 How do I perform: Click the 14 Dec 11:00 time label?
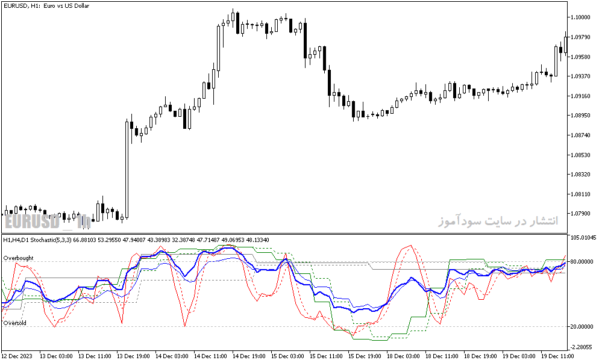pos(210,356)
